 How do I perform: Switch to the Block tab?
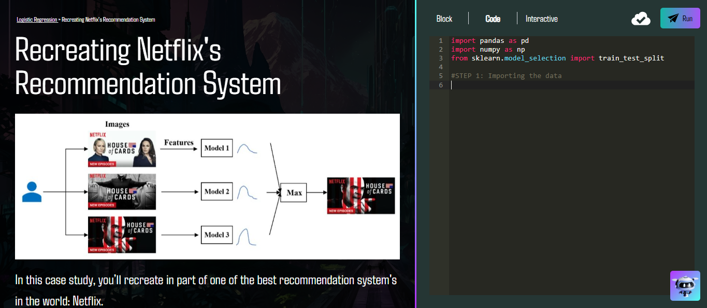(x=444, y=19)
